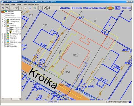This screenshot has width=134, height=106.
Task: Click building label m2 on the map
Action: pos(76,55)
